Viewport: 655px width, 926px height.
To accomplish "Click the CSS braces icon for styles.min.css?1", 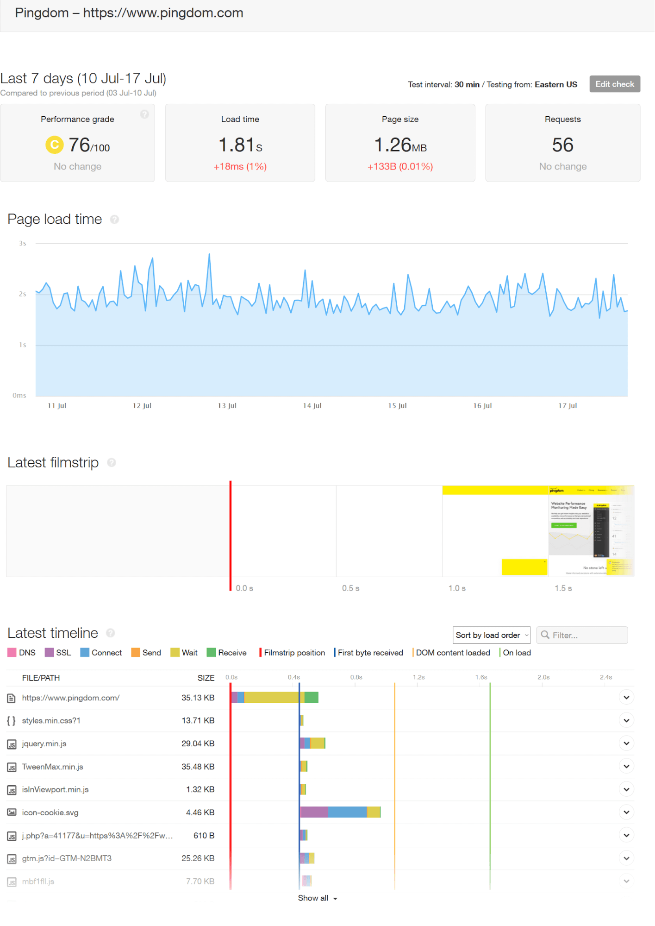I will pyautogui.click(x=12, y=721).
